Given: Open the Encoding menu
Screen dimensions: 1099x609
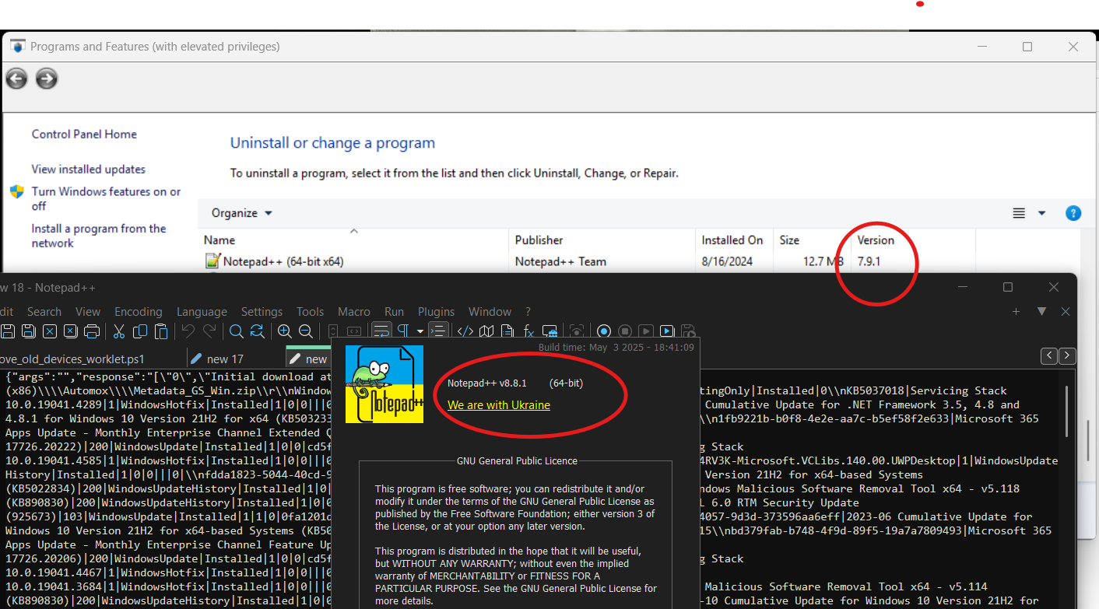Looking at the screenshot, I should click(x=139, y=311).
